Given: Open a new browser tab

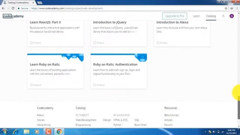Looking at the screenshot, I should tap(40, 3).
